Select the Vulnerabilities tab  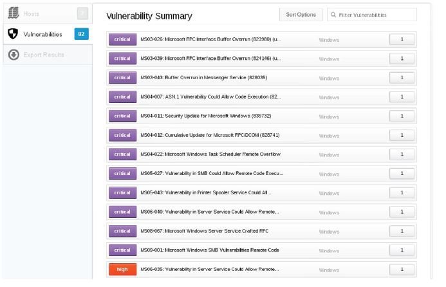[48, 34]
